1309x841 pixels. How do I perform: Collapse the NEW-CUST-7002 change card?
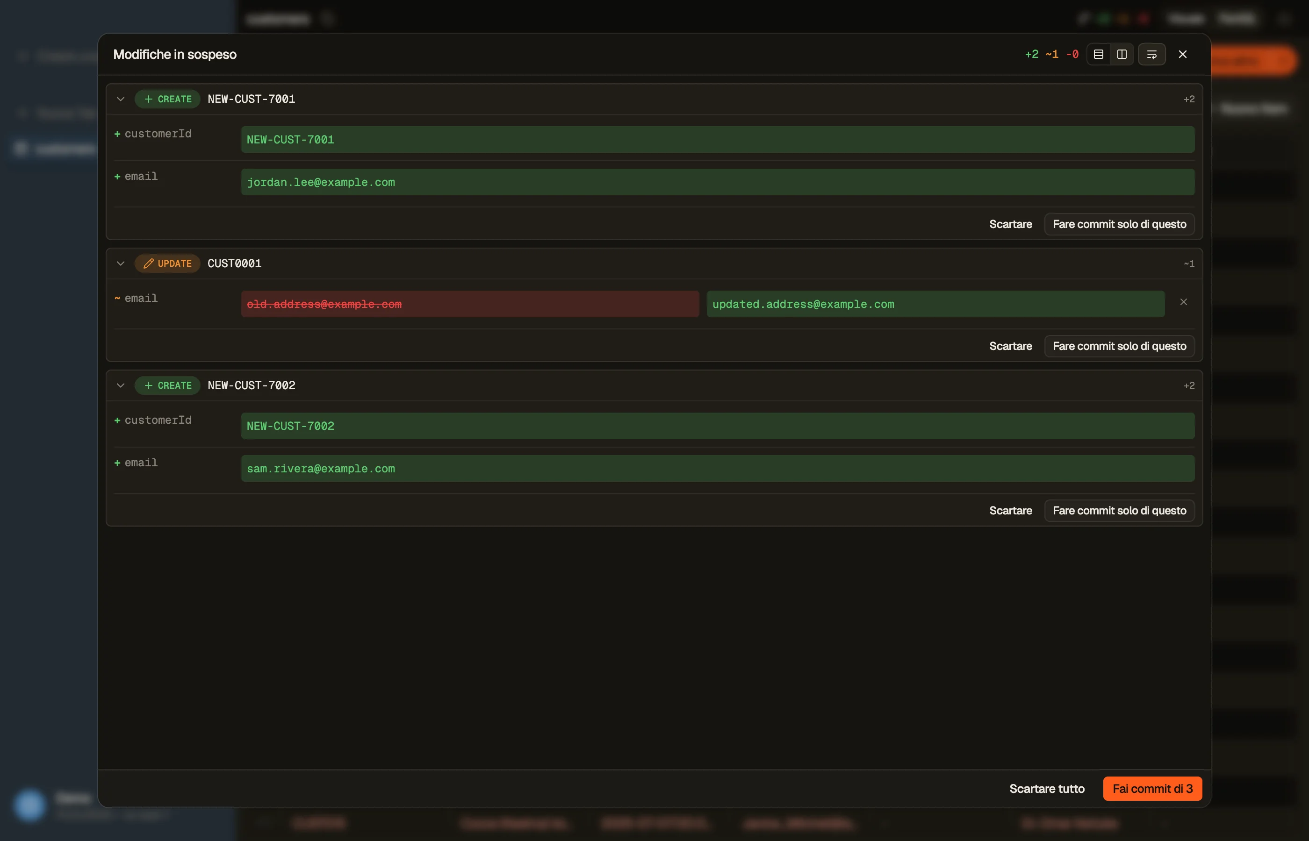[121, 385]
